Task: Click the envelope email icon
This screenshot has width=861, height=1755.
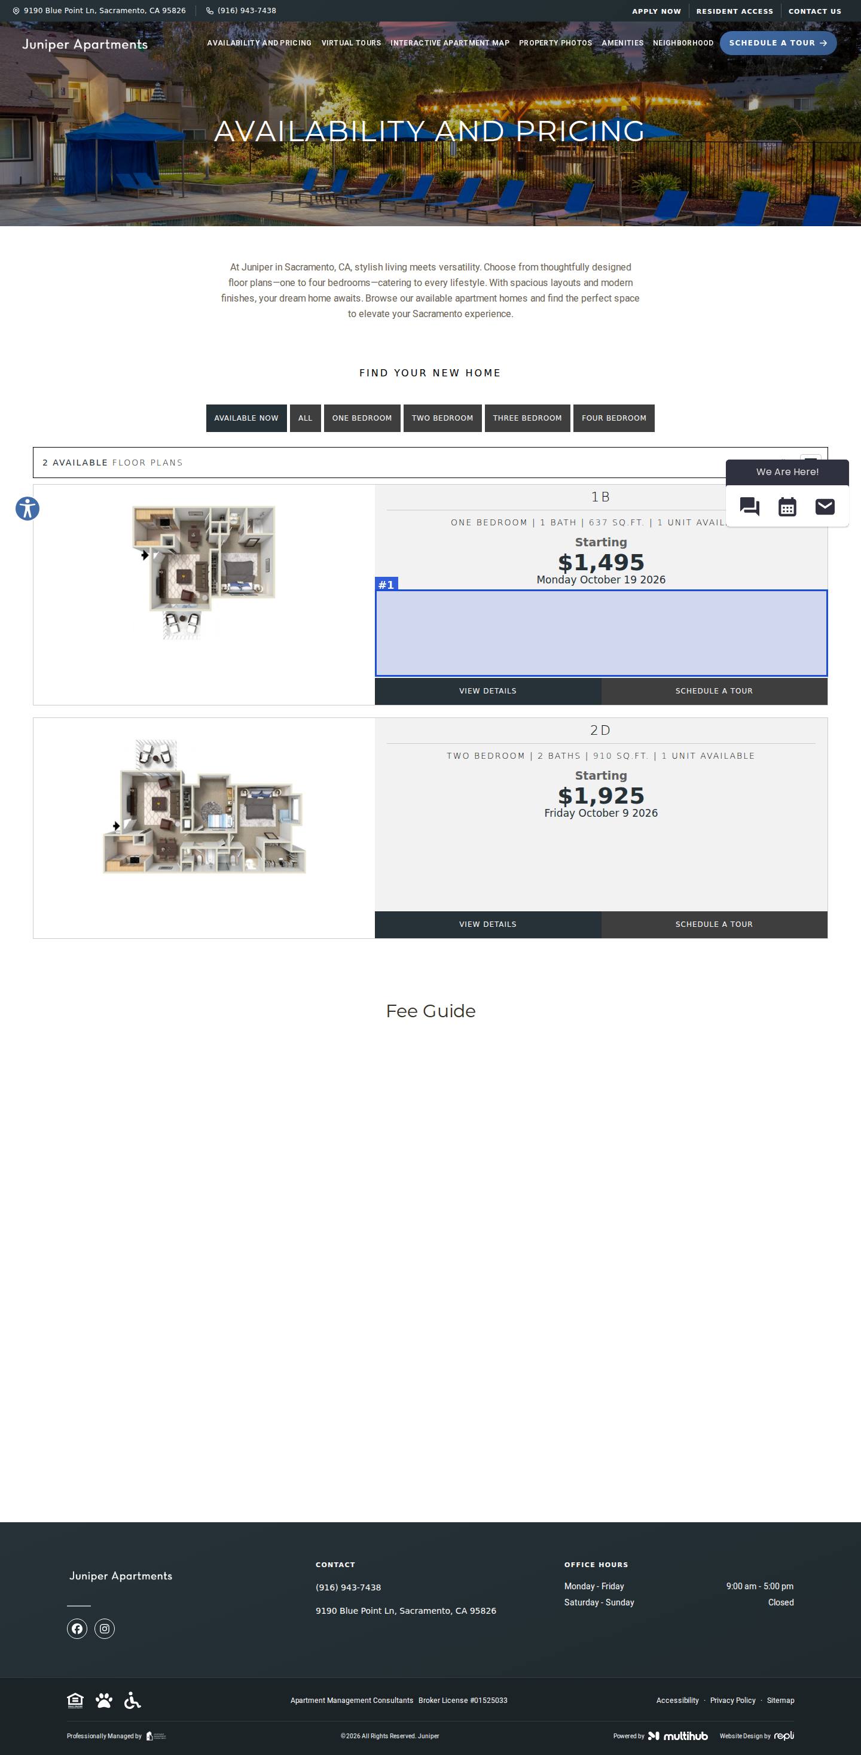Action: (x=825, y=507)
